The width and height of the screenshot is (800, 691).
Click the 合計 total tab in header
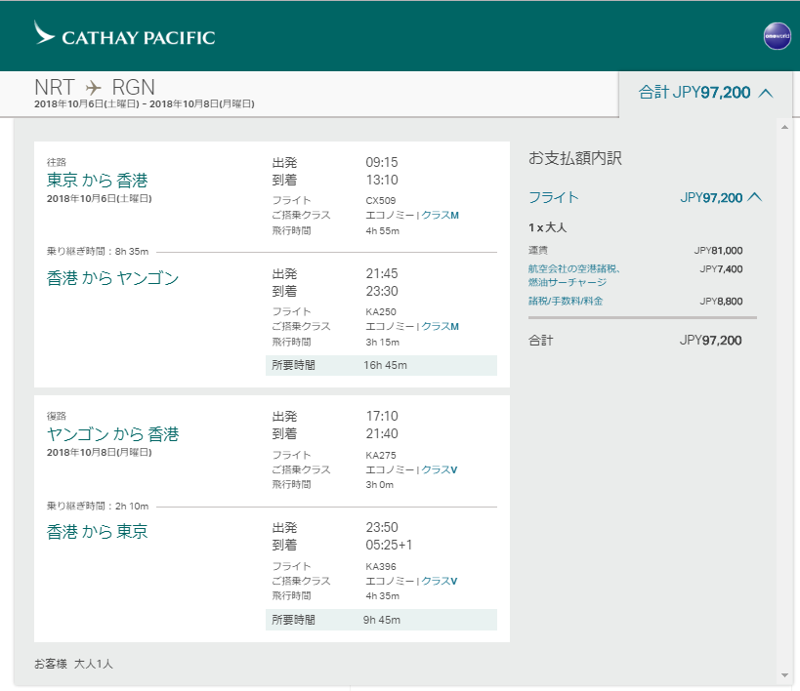click(x=694, y=93)
